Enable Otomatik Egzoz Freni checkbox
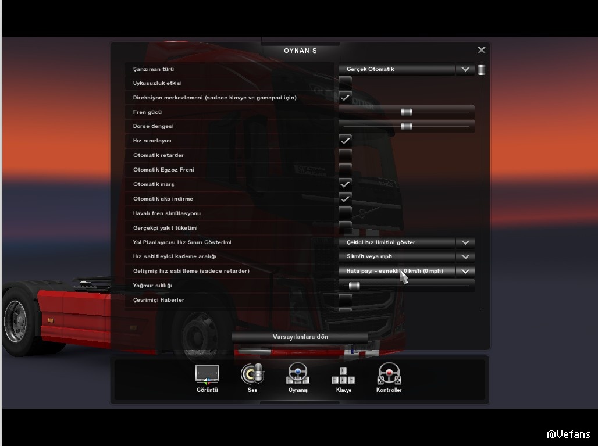 (x=345, y=170)
